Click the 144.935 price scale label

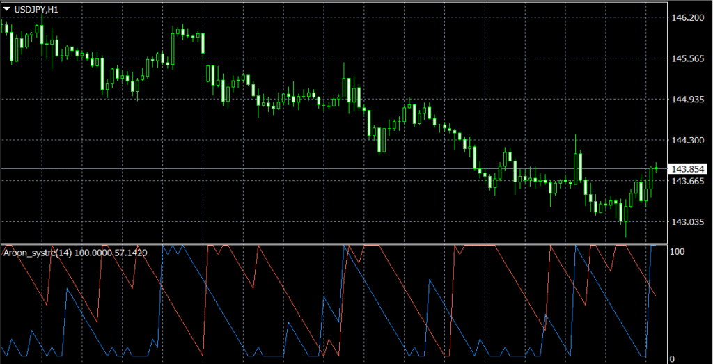pyautogui.click(x=687, y=100)
